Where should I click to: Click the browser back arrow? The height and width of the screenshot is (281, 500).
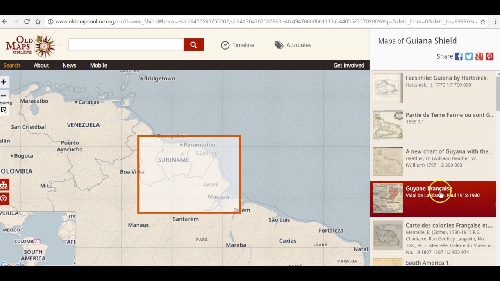[5, 21]
